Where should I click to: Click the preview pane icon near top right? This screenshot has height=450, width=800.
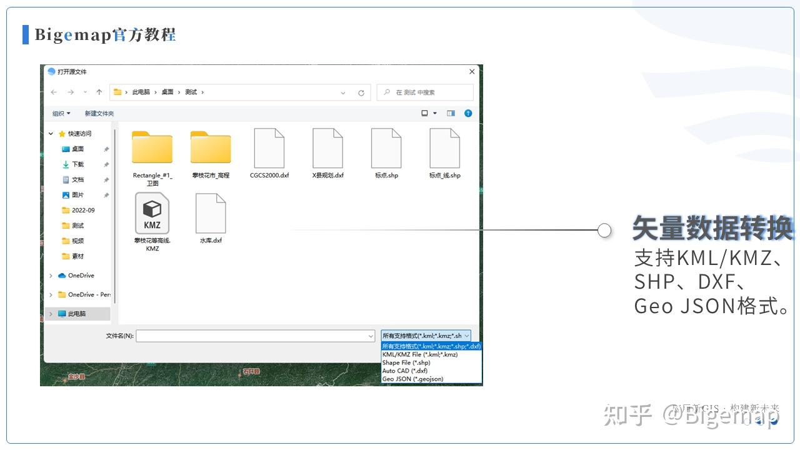point(451,113)
